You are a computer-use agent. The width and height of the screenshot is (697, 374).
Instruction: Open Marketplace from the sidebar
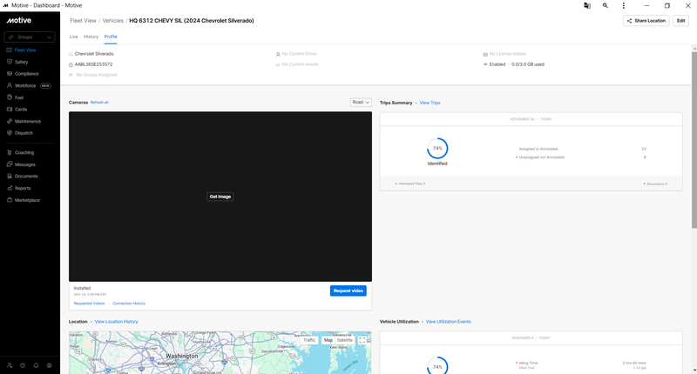pos(27,200)
